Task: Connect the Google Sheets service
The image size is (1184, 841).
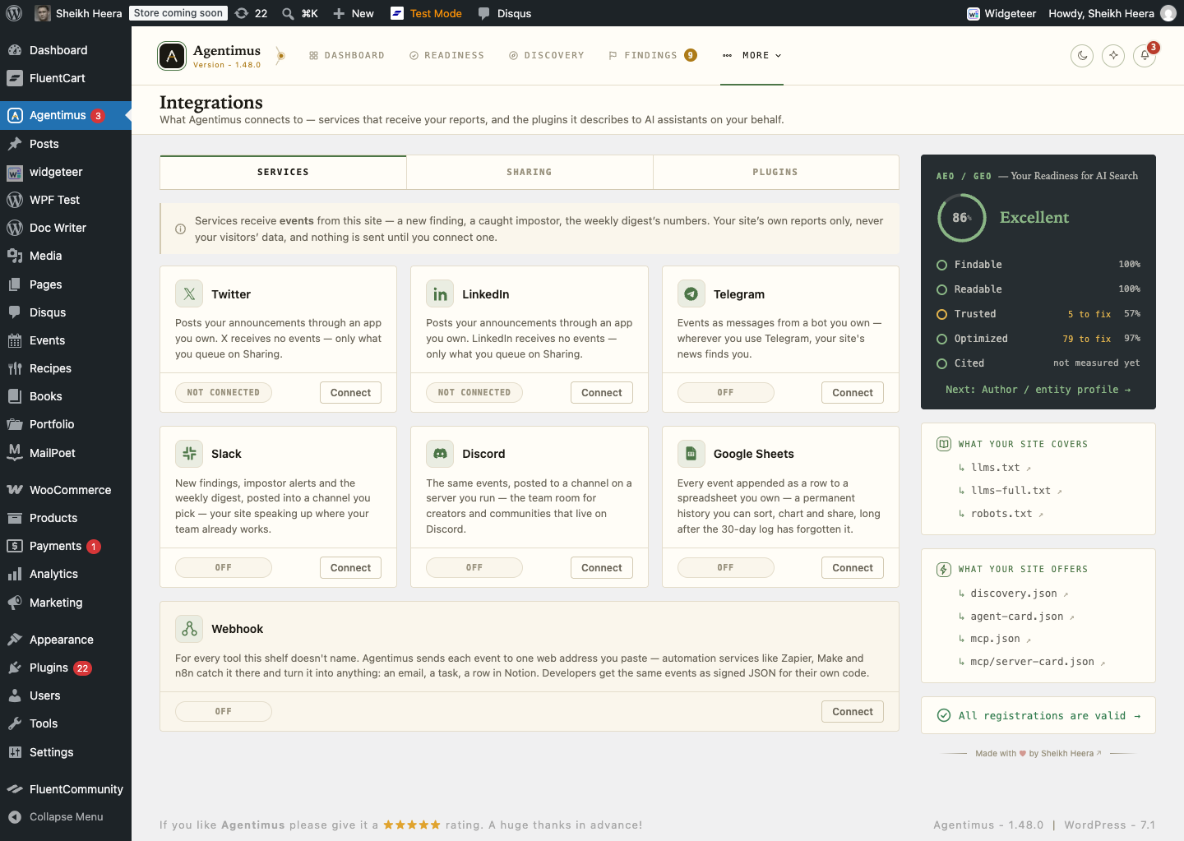Action: [x=853, y=568]
